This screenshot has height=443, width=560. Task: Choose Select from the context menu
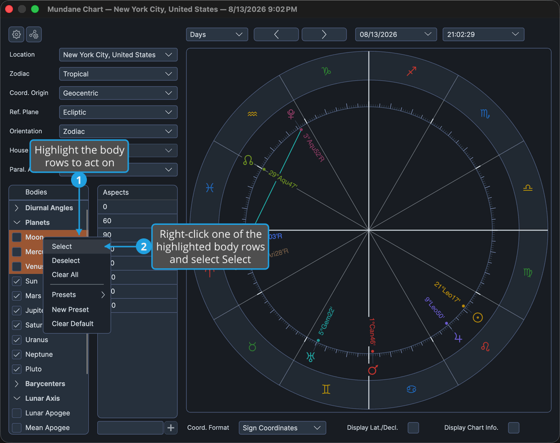(77, 246)
